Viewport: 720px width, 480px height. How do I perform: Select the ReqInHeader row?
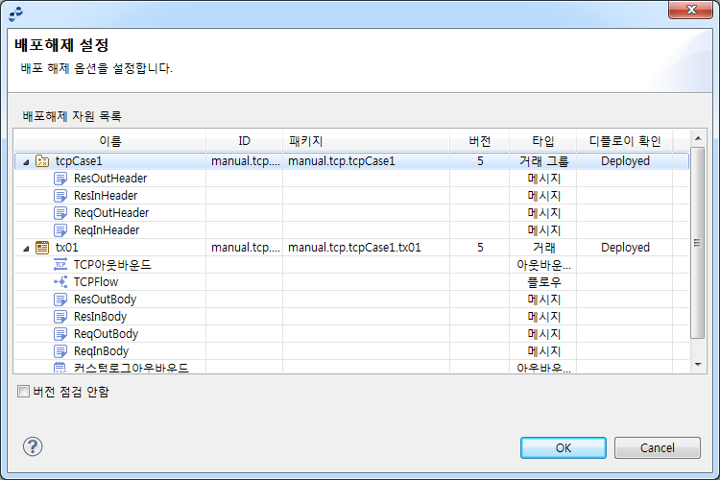(351, 230)
